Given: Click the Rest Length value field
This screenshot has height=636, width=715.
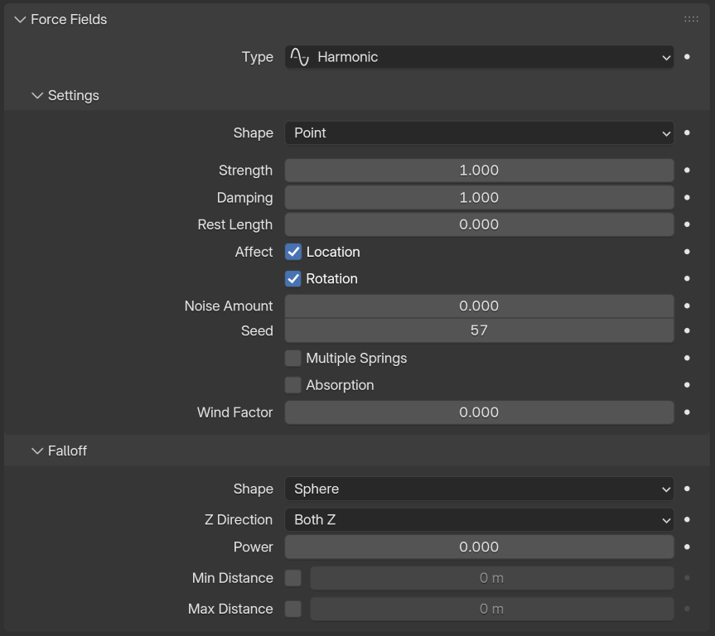Looking at the screenshot, I should pyautogui.click(x=479, y=224).
